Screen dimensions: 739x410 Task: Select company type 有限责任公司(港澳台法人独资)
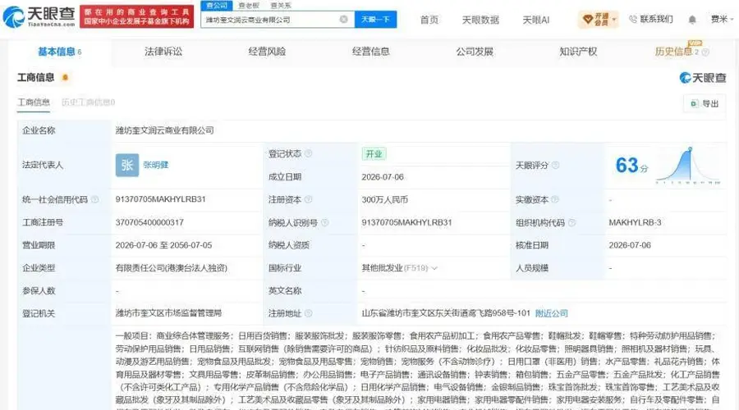172,268
